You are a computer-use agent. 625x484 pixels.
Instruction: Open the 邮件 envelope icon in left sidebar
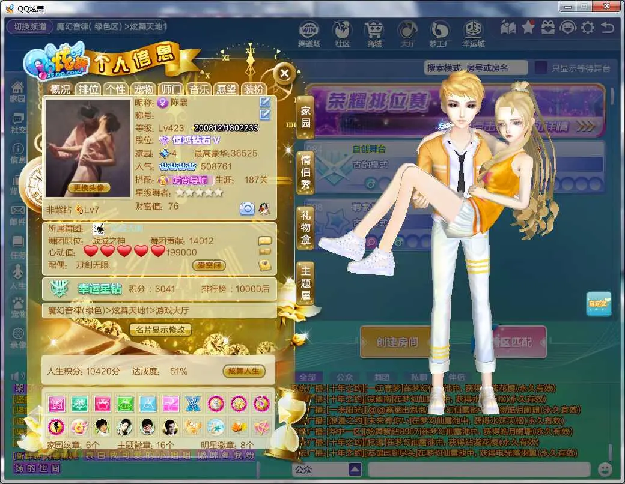tap(17, 215)
